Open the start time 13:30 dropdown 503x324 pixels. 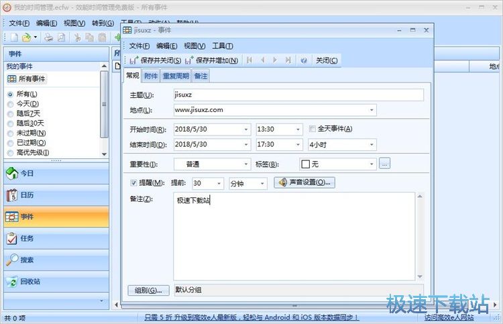point(298,129)
